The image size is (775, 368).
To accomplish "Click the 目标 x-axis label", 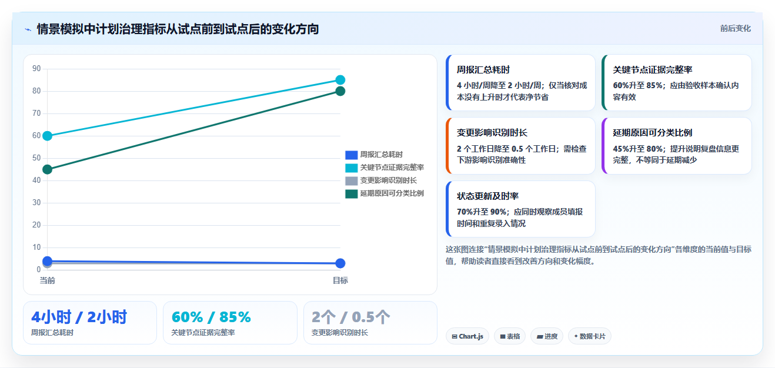I will tap(340, 280).
